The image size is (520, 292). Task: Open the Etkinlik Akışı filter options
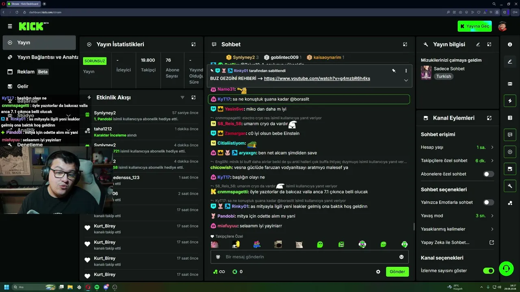(182, 97)
